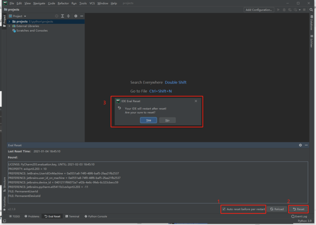Close the IDE Eval Reset dialog

196,101
